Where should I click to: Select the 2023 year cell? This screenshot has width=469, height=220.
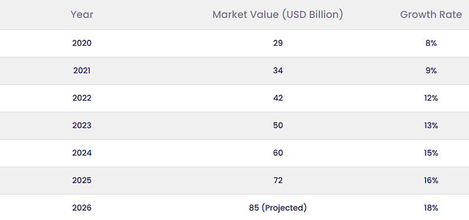[x=81, y=126]
